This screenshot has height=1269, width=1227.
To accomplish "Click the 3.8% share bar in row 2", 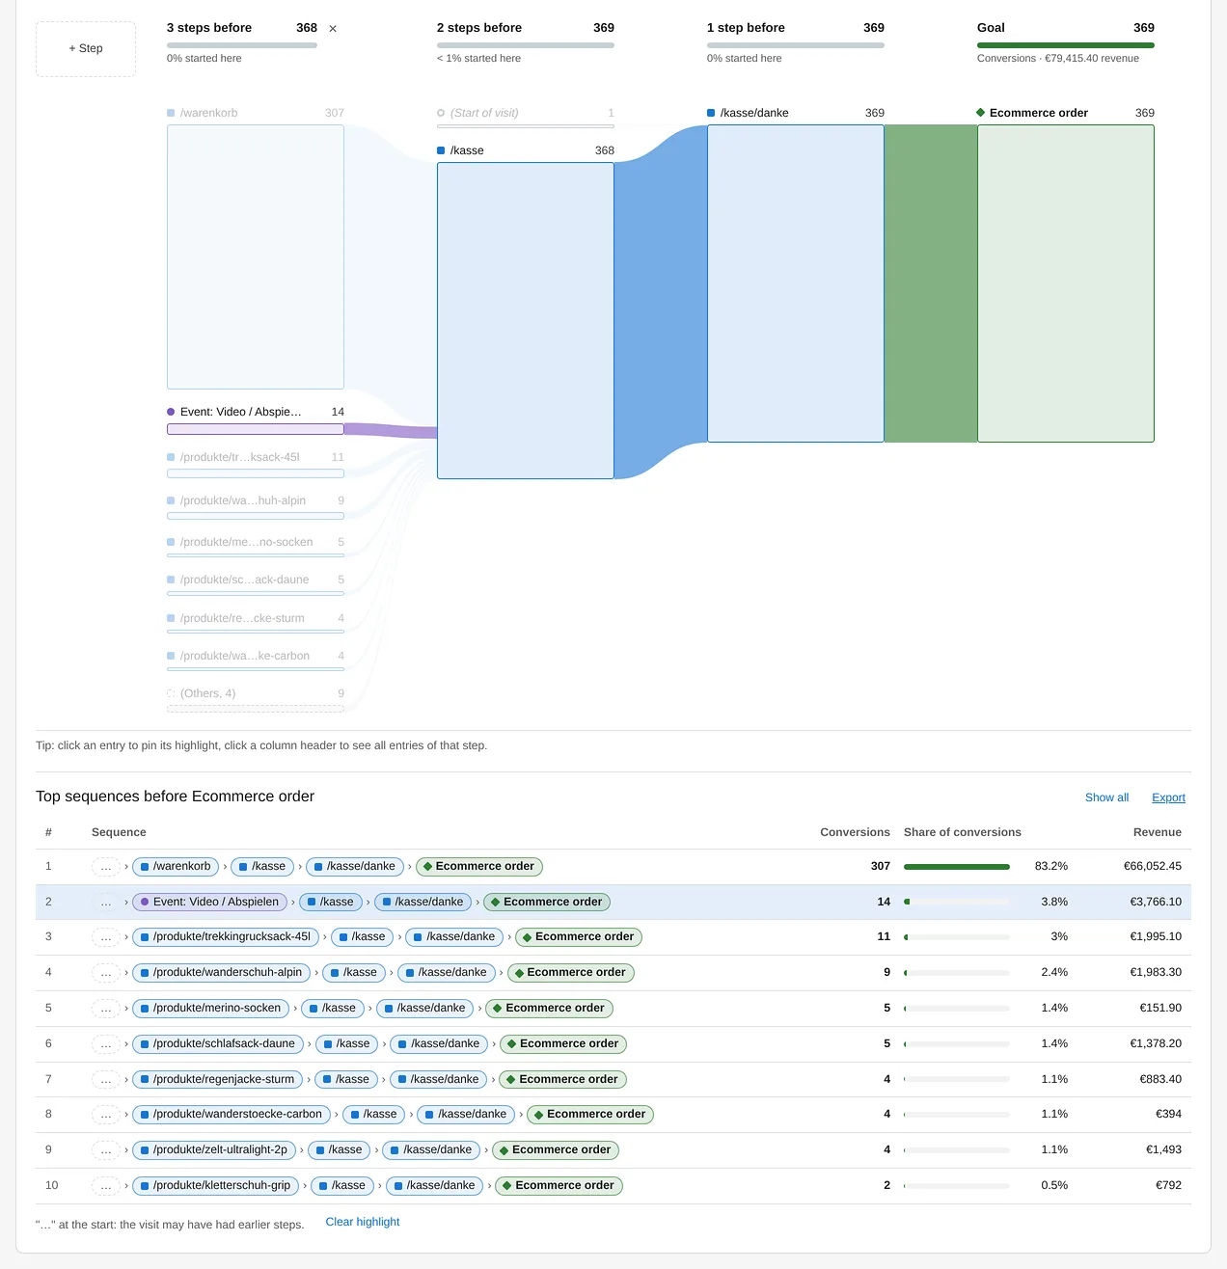I will [x=957, y=903].
